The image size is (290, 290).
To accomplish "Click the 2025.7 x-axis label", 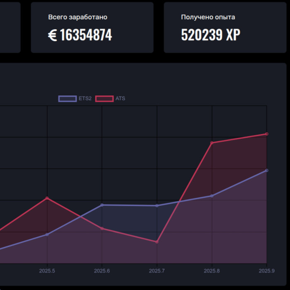I will [157, 271].
